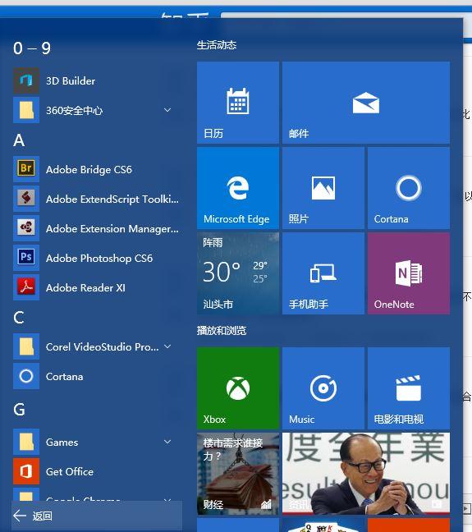Click the letter C section header

coord(19,318)
